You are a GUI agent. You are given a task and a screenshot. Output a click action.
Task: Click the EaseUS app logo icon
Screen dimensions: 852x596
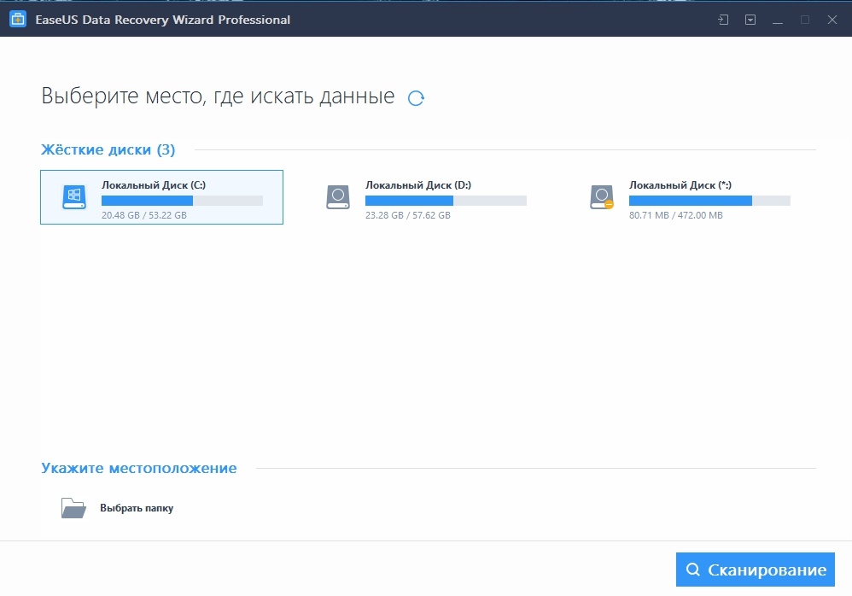(18, 19)
